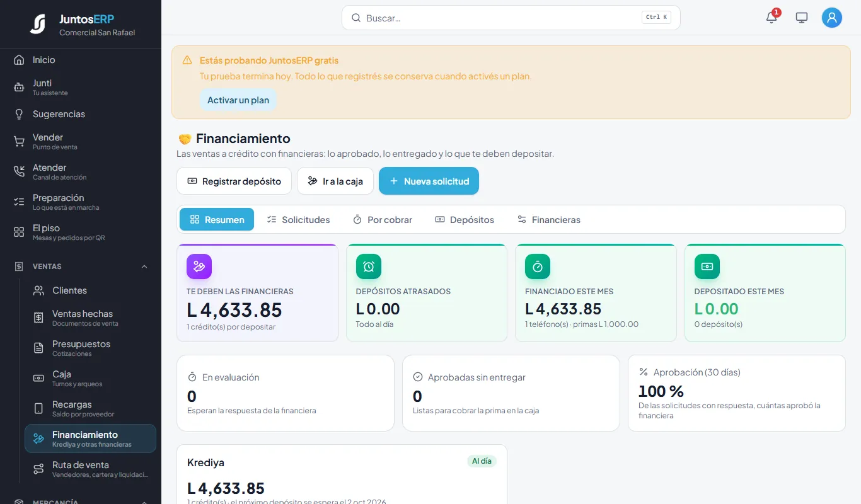This screenshot has width=861, height=504.
Task: Click the Buscar search field
Action: tap(511, 18)
